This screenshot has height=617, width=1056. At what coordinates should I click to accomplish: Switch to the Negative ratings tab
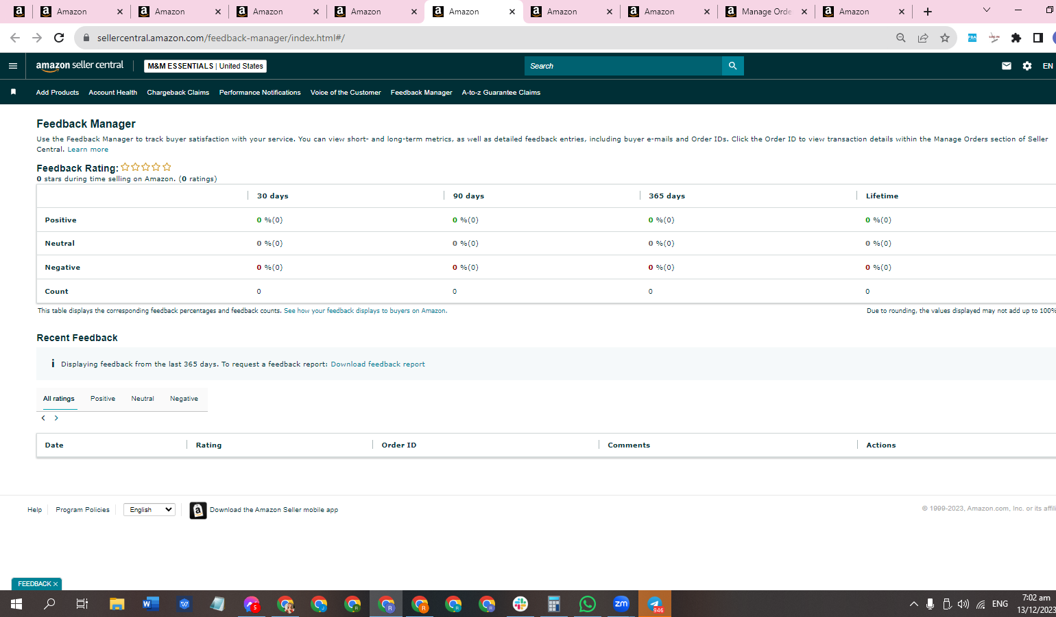click(184, 399)
